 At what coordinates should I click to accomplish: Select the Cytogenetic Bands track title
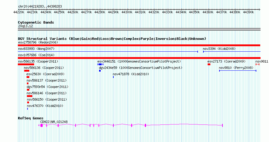point(36,22)
